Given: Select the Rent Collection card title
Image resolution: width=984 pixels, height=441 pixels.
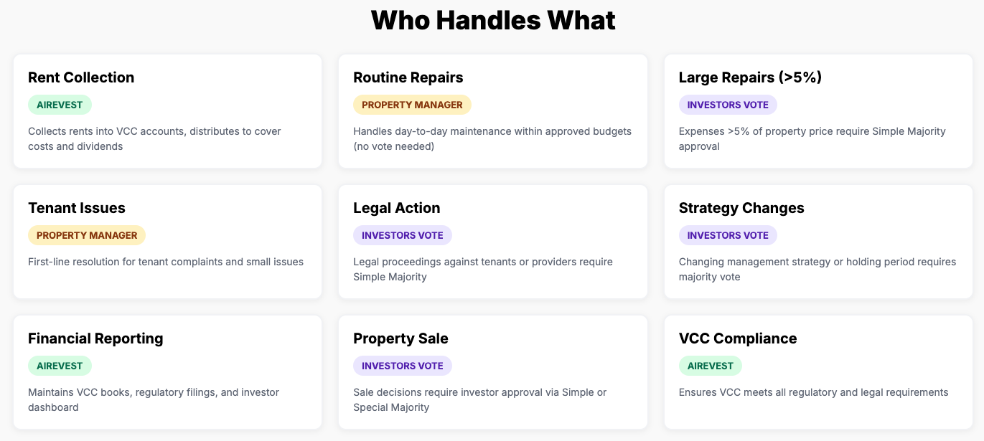Looking at the screenshot, I should click(81, 77).
